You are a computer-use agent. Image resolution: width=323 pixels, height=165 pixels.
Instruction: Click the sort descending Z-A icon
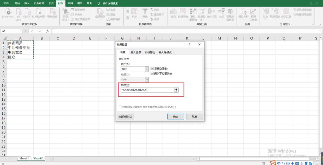128,18
